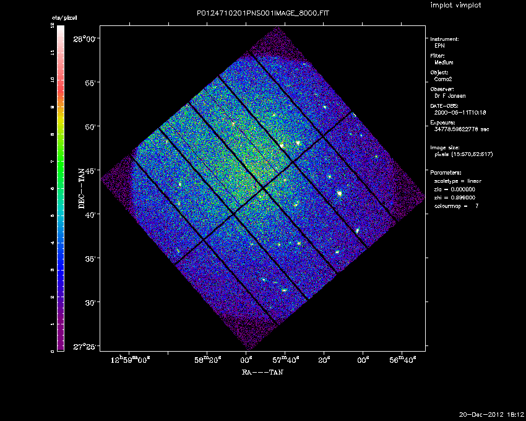Click the 'RA---TAN' horizontal axis label
526x421 pixels.
click(262, 372)
